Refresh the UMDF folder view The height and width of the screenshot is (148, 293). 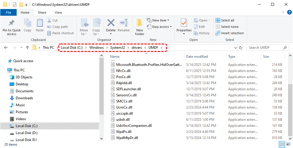coord(241,48)
